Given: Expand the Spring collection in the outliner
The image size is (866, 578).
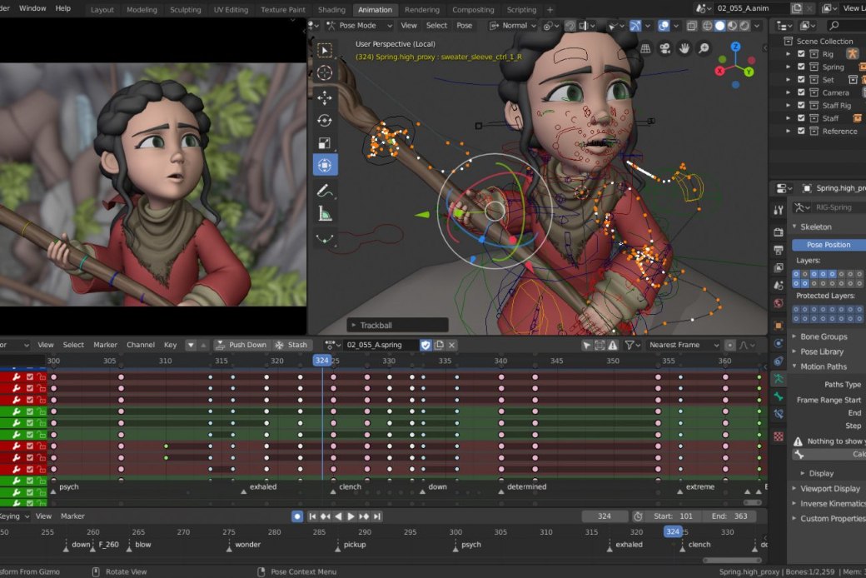Looking at the screenshot, I should (788, 67).
